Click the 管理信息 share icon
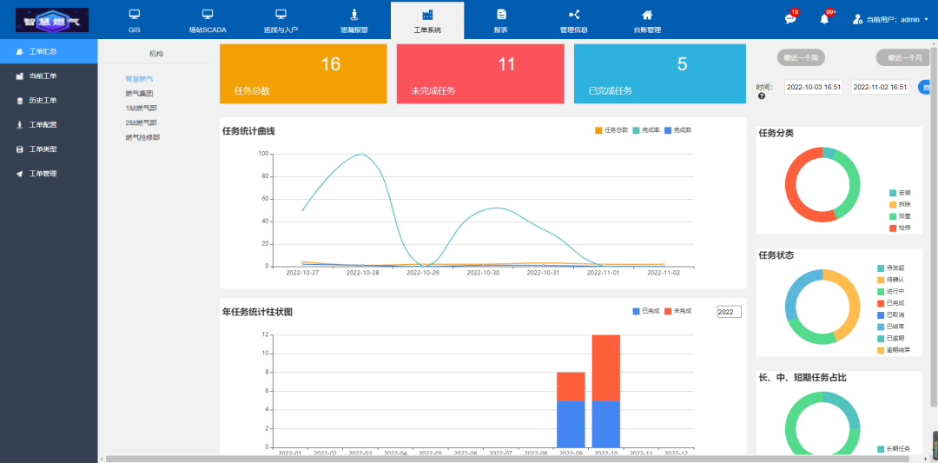 [574, 15]
